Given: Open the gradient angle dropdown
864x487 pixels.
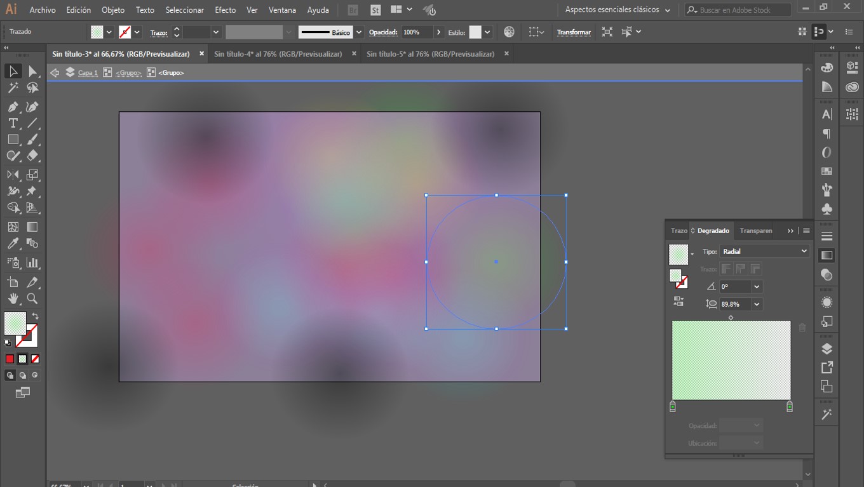Looking at the screenshot, I should point(757,287).
